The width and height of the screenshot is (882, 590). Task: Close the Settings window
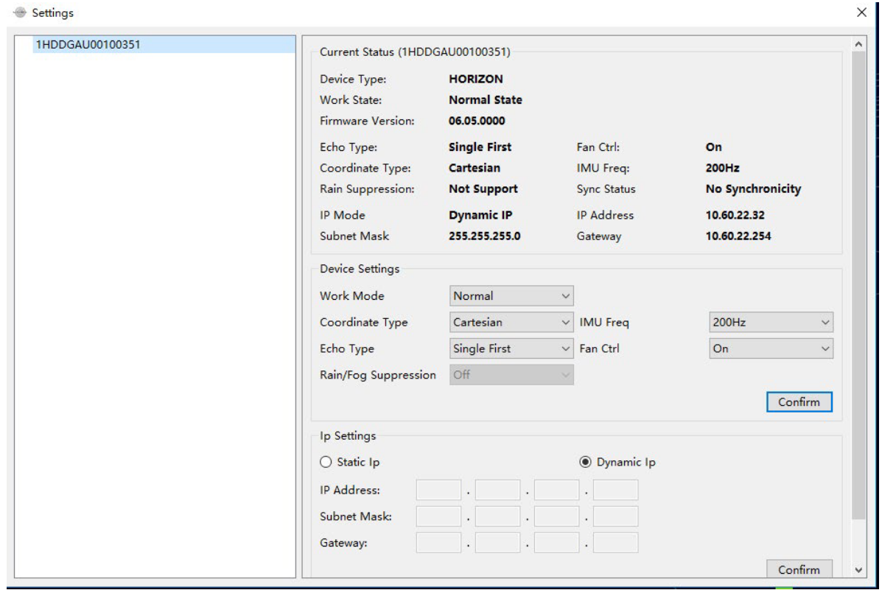point(861,13)
